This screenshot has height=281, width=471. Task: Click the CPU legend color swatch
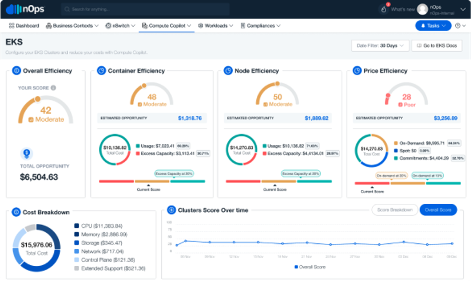77,226
